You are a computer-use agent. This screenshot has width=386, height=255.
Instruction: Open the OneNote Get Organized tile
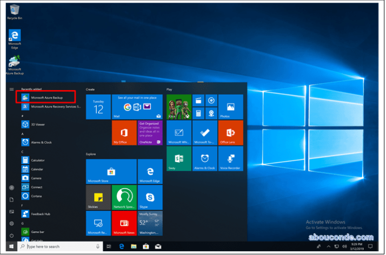tap(150, 133)
